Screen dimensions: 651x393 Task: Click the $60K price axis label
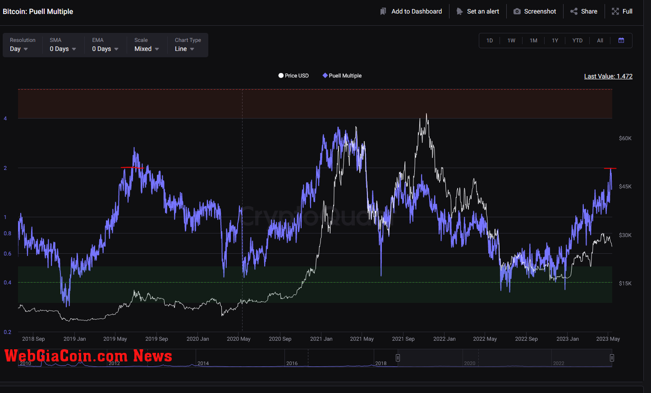(x=625, y=138)
